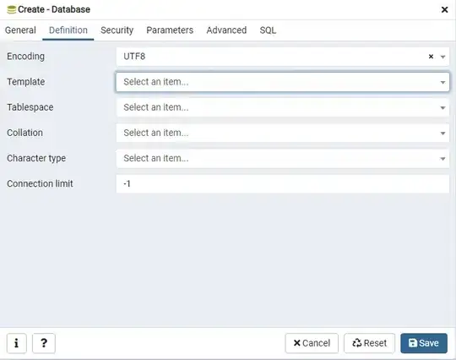456x360 pixels.
Task: Go to the Parameters tab
Action: coord(170,30)
